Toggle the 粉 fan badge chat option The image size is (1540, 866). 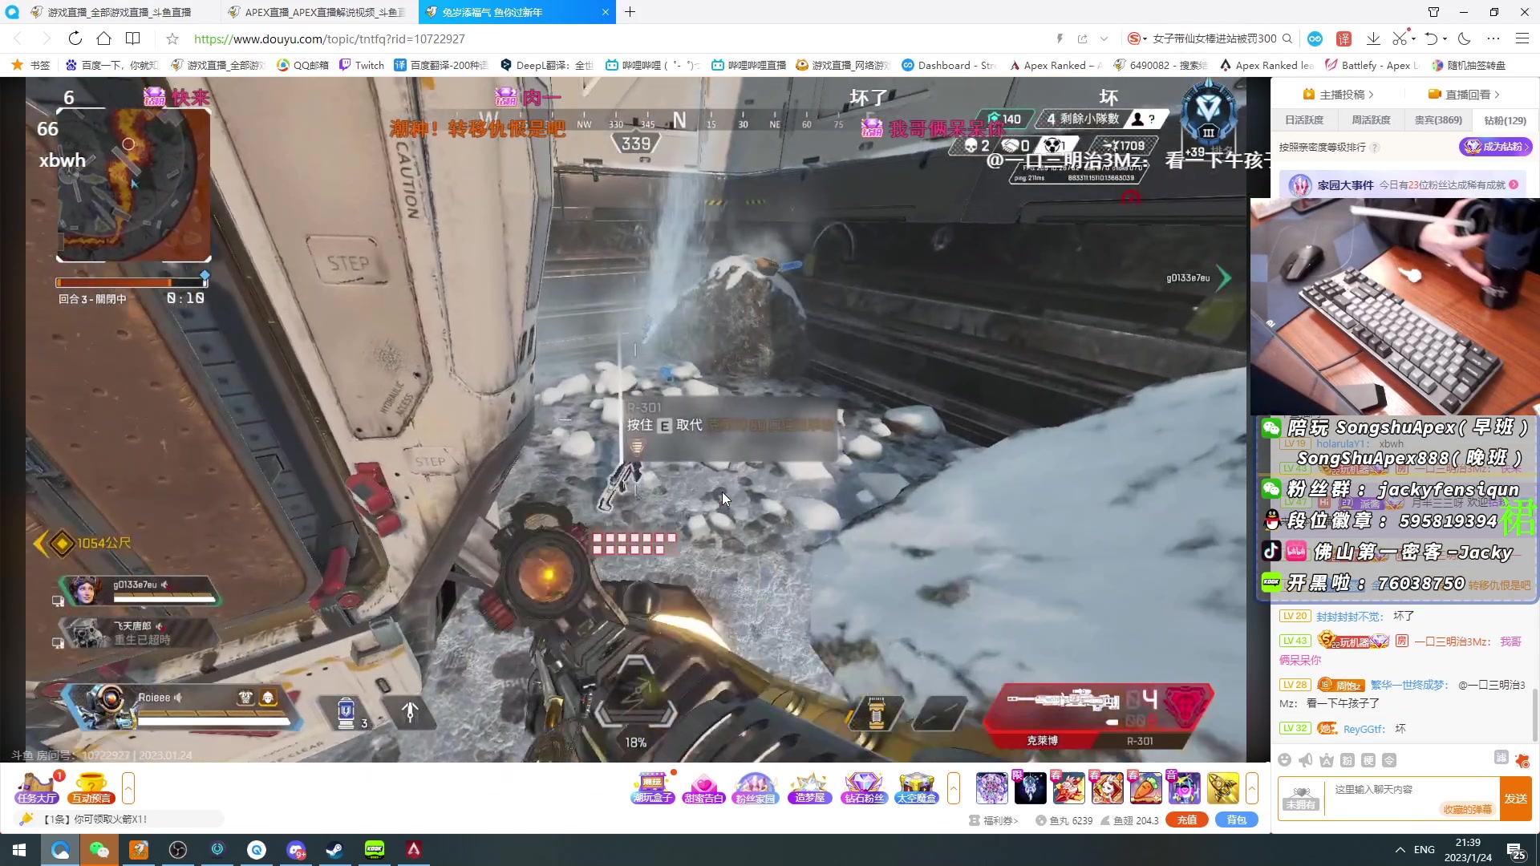pos(1347,760)
